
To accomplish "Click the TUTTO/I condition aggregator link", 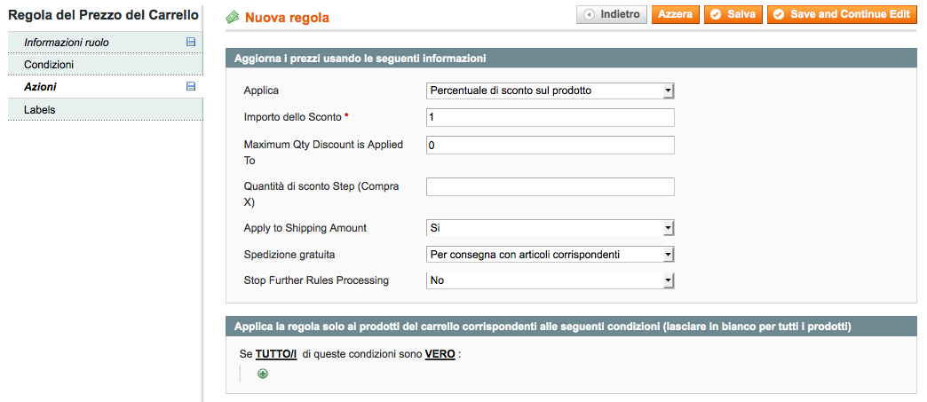I will point(276,353).
